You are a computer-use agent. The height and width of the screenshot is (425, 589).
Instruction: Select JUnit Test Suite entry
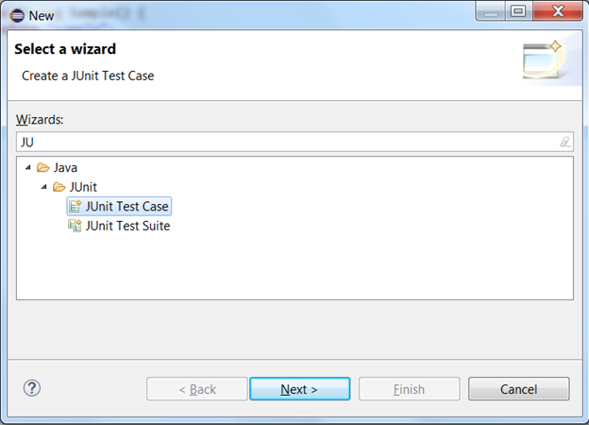point(127,226)
